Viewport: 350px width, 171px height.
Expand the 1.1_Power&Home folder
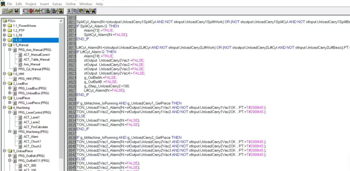[x=4, y=26]
